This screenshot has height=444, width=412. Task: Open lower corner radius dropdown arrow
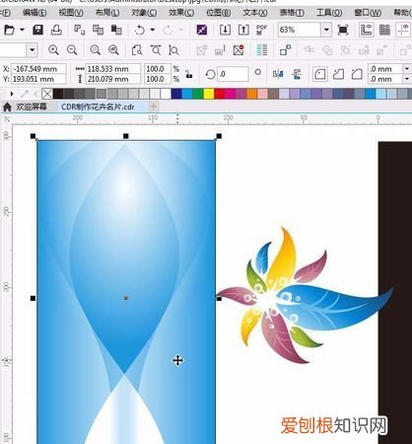[x=407, y=79]
